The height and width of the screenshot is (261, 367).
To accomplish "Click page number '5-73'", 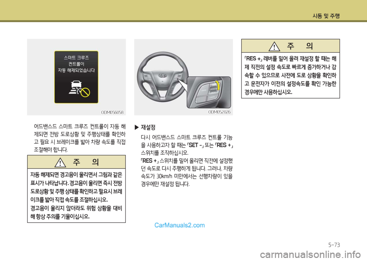I will [x=334, y=245].
